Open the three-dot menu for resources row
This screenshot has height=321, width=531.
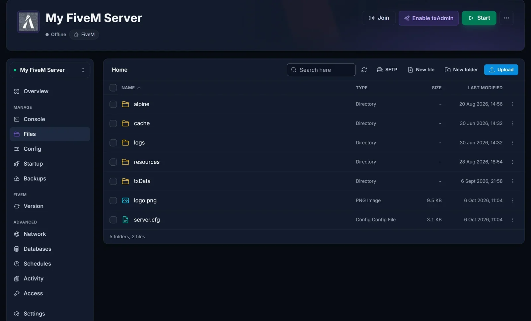tap(513, 162)
